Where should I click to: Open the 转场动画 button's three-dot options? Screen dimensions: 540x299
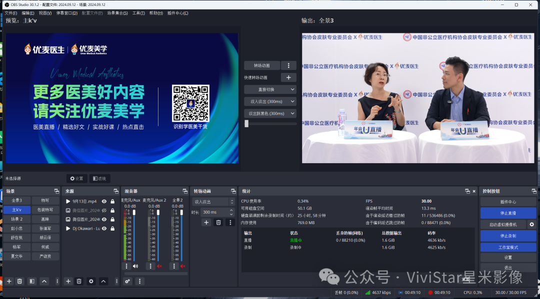288,65
